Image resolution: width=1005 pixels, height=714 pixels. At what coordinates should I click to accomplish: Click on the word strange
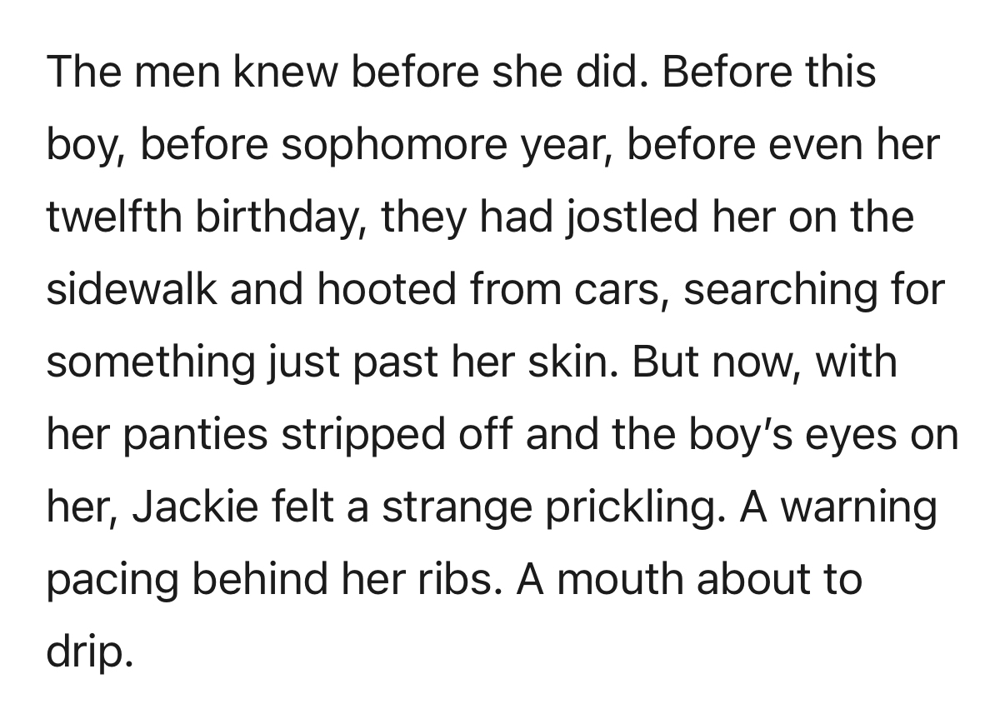click(455, 507)
